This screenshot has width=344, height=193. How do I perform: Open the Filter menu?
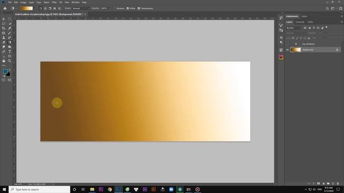54,2
